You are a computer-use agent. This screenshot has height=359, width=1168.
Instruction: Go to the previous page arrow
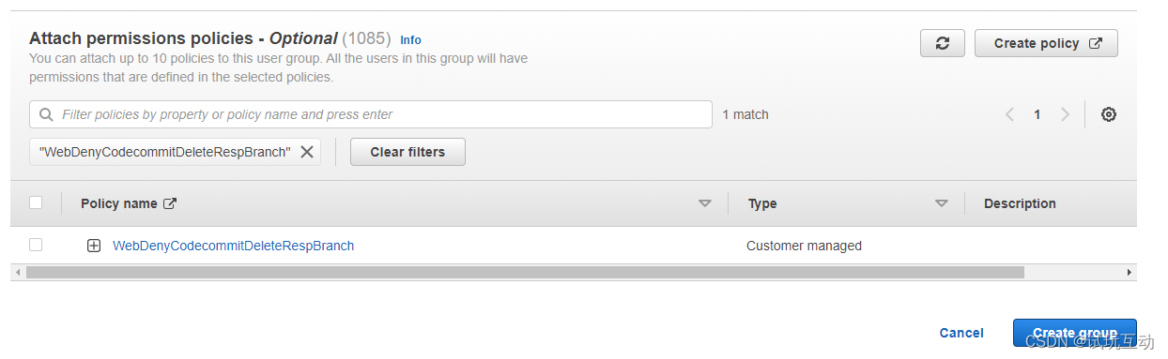pyautogui.click(x=1010, y=114)
